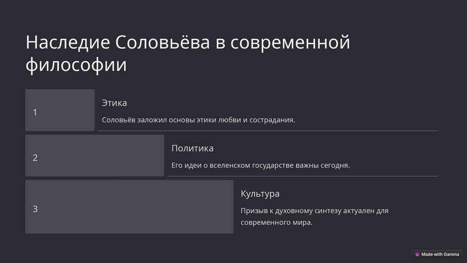Click the divider line under the Этика section
Image resolution: width=467 pixels, height=263 pixels.
point(268,131)
